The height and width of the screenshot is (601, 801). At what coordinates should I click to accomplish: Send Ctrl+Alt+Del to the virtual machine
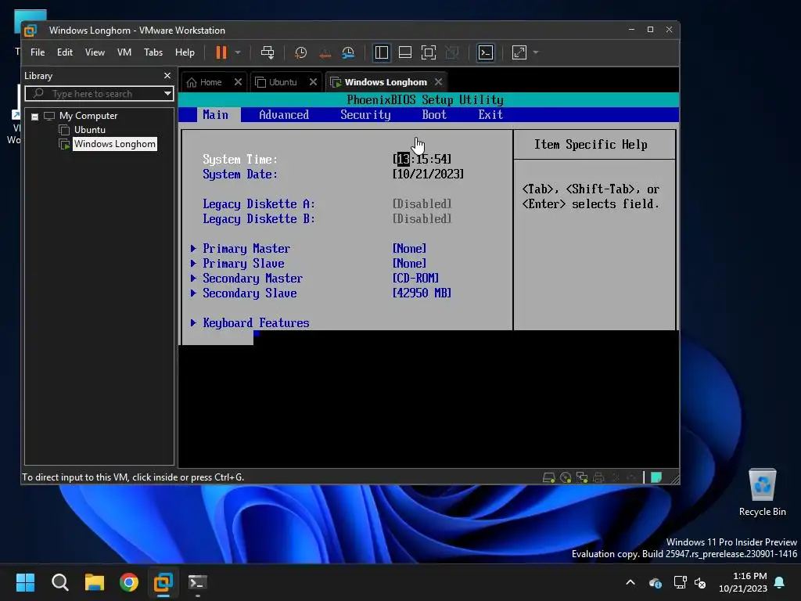[268, 52]
